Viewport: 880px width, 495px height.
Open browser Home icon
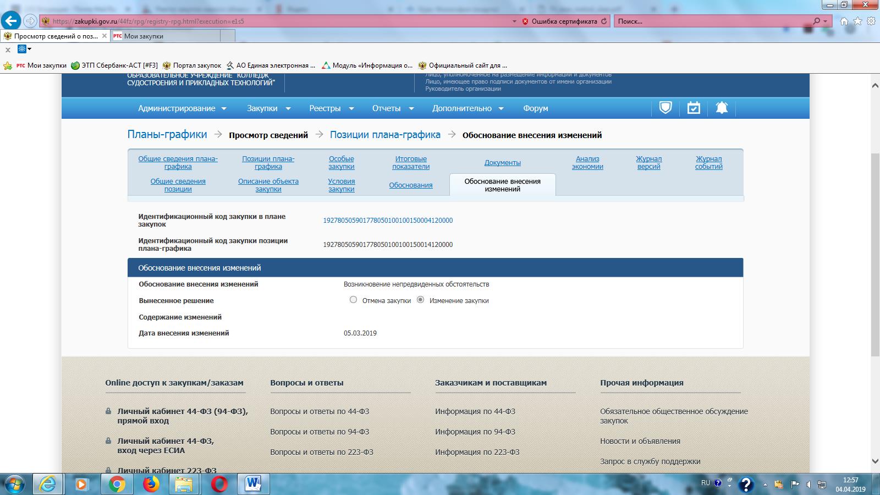[x=844, y=21]
